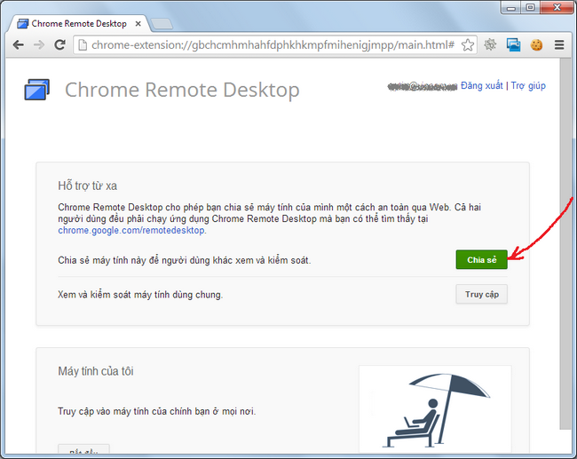Reload the Chrome Remote Desktop page
577x459 pixels.
[x=60, y=44]
